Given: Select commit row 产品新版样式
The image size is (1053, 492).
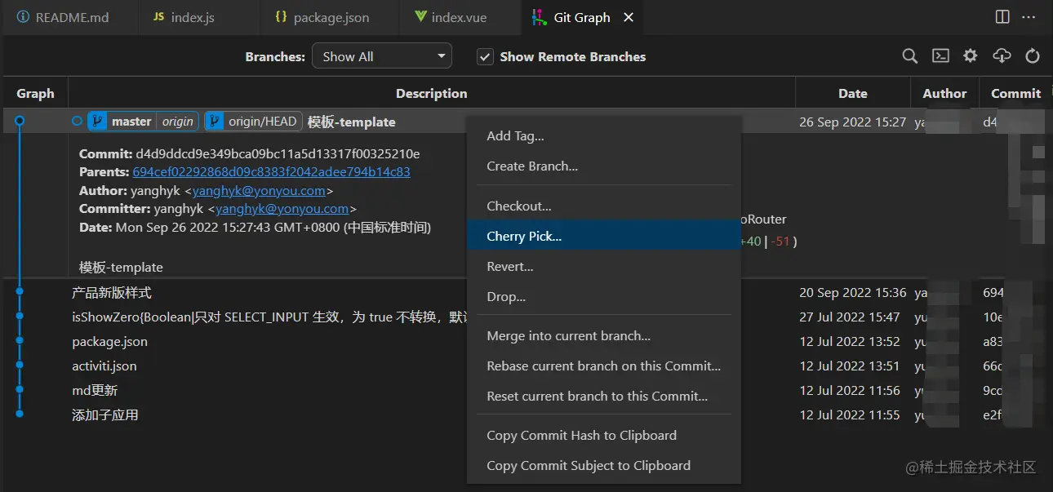Looking at the screenshot, I should 526,292.
